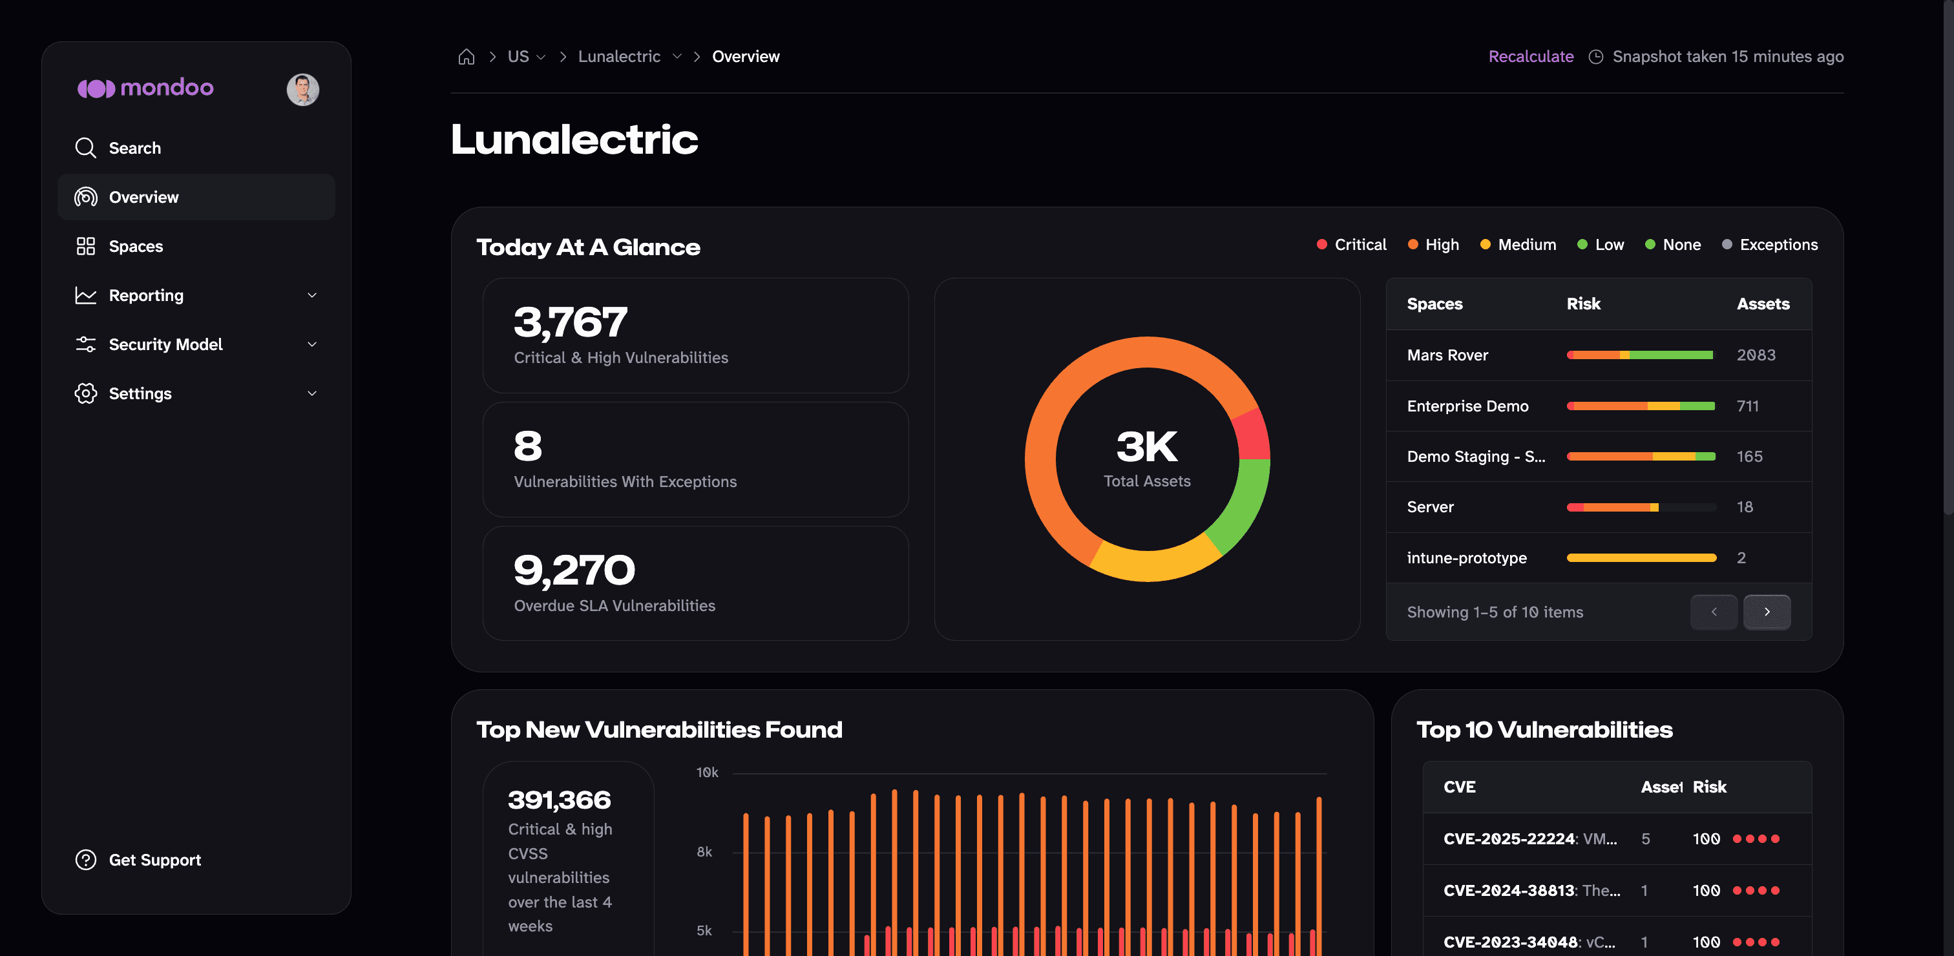This screenshot has height=956, width=1954.
Task: Click 'Showing 1–5 of 10 items' text
Action: (x=1495, y=612)
